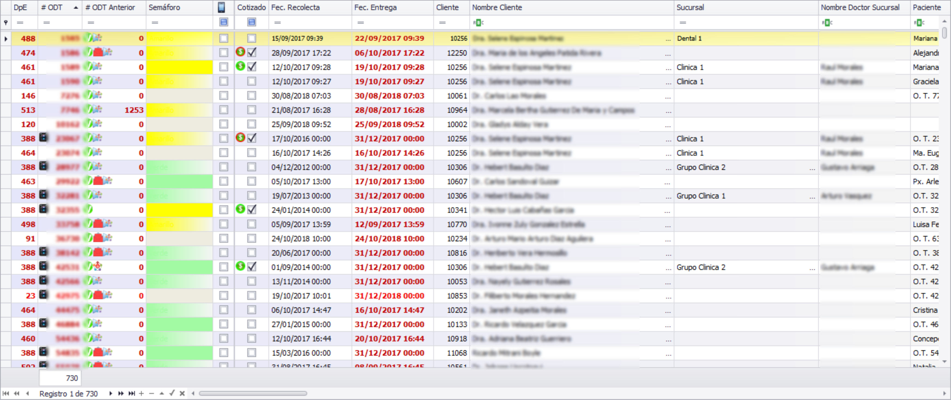The image size is (951, 400).
Task: Click the 730 footer count cell
Action: coord(60,378)
